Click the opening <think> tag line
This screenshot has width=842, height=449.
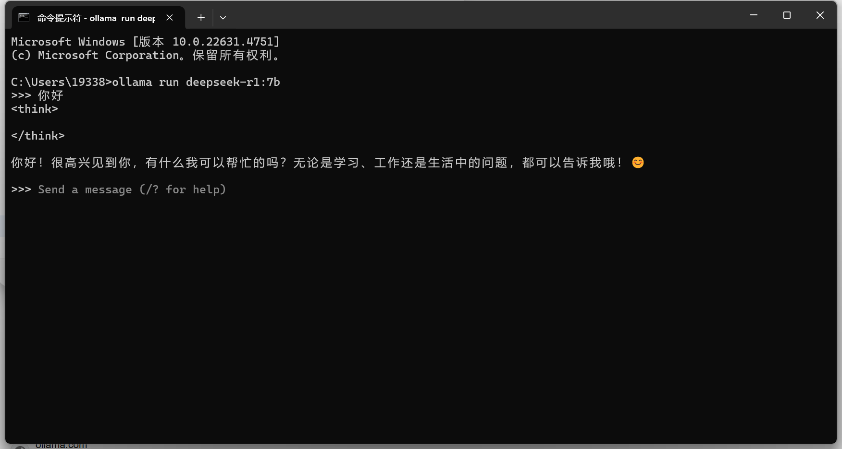click(x=35, y=109)
